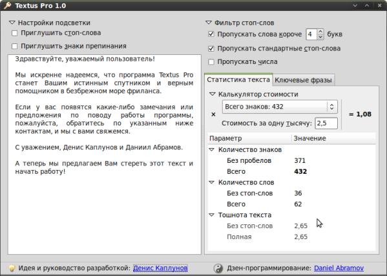Click the bold value 432 cell
Image resolution: width=387 pixels, height=276 pixels.
tap(300, 171)
